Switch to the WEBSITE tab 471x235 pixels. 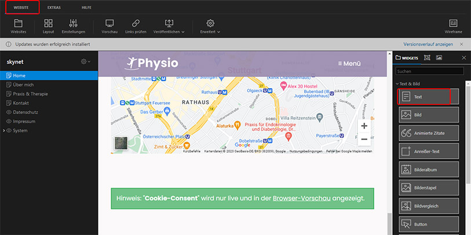(21, 8)
